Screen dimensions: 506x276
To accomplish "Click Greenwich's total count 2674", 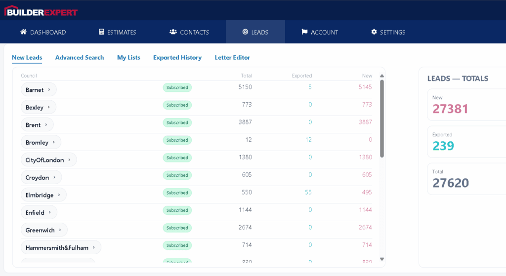I will coord(245,227).
